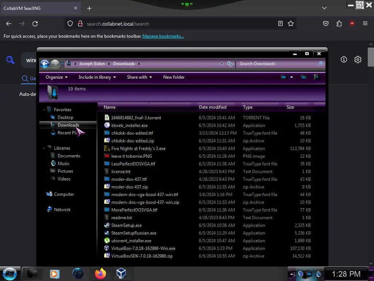Open the Firefox hamburger menu

click(x=365, y=23)
